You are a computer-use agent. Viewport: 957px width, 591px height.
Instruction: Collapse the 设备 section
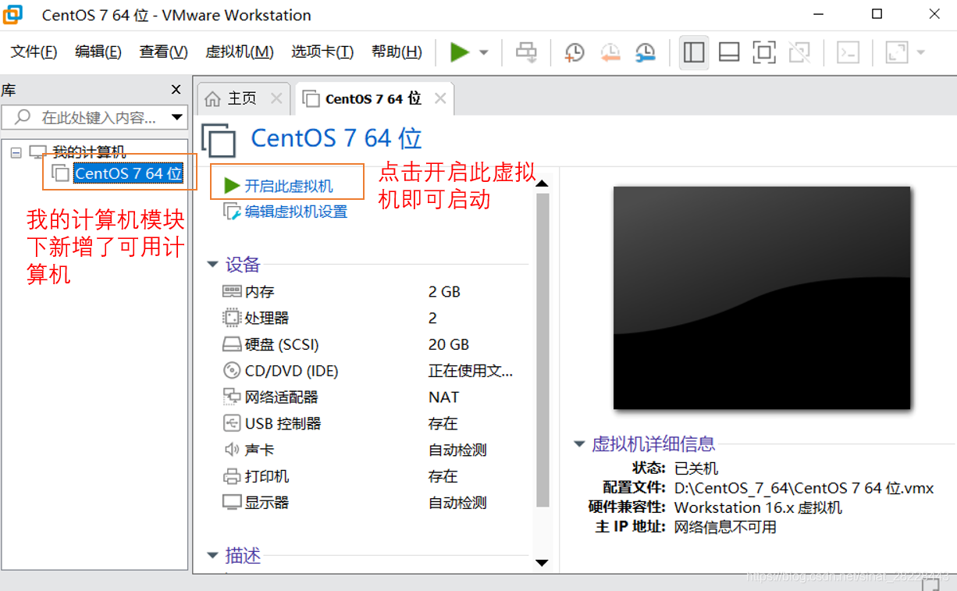(212, 265)
